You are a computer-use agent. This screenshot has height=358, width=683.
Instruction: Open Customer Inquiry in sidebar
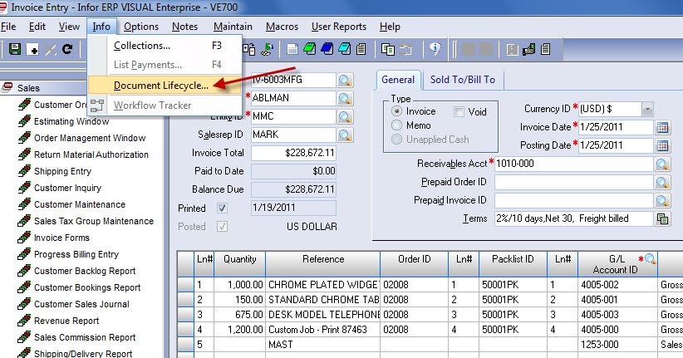tap(67, 188)
